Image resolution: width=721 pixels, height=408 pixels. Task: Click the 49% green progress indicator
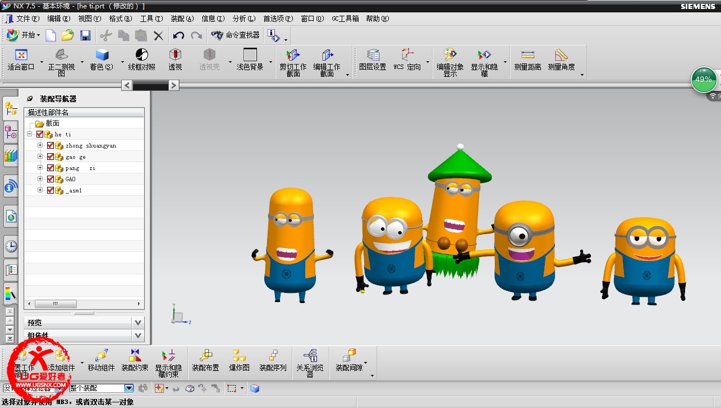(x=704, y=79)
